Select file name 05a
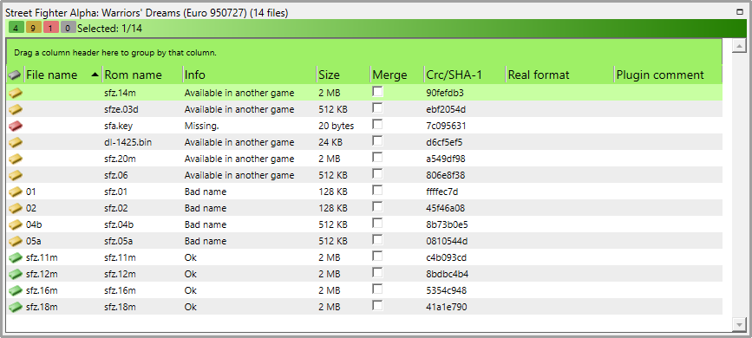This screenshot has height=338, width=752. [34, 241]
